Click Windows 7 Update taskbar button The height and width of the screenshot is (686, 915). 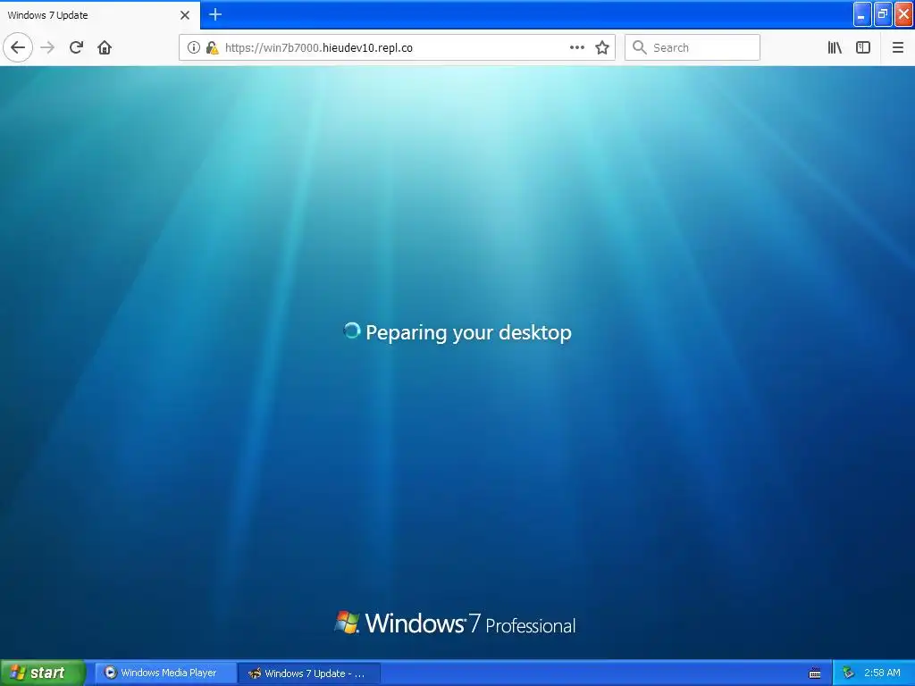[309, 673]
